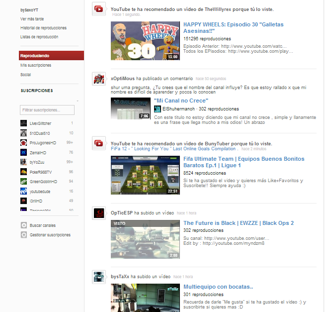Viewport: 325px width, 312px height.
Task: Click the plus icon beside Buscar canales
Action: (24, 225)
